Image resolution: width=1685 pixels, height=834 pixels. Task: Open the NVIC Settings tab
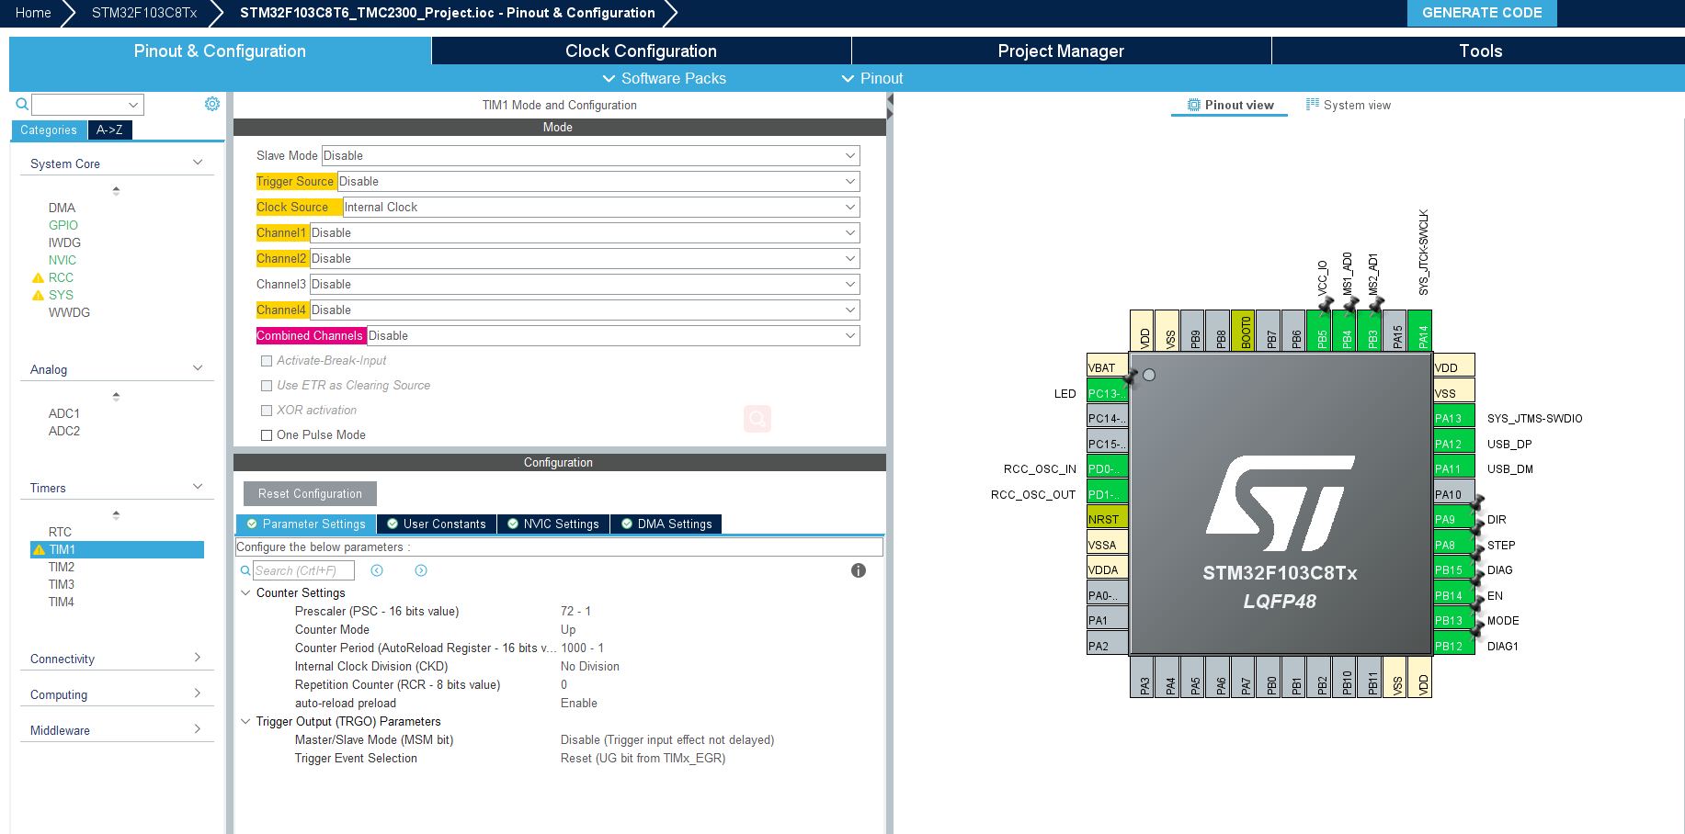coord(553,524)
